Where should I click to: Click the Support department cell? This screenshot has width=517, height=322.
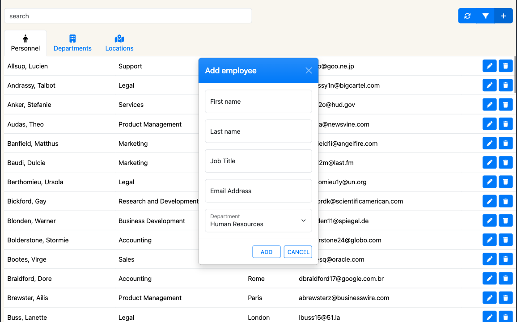[x=130, y=66]
